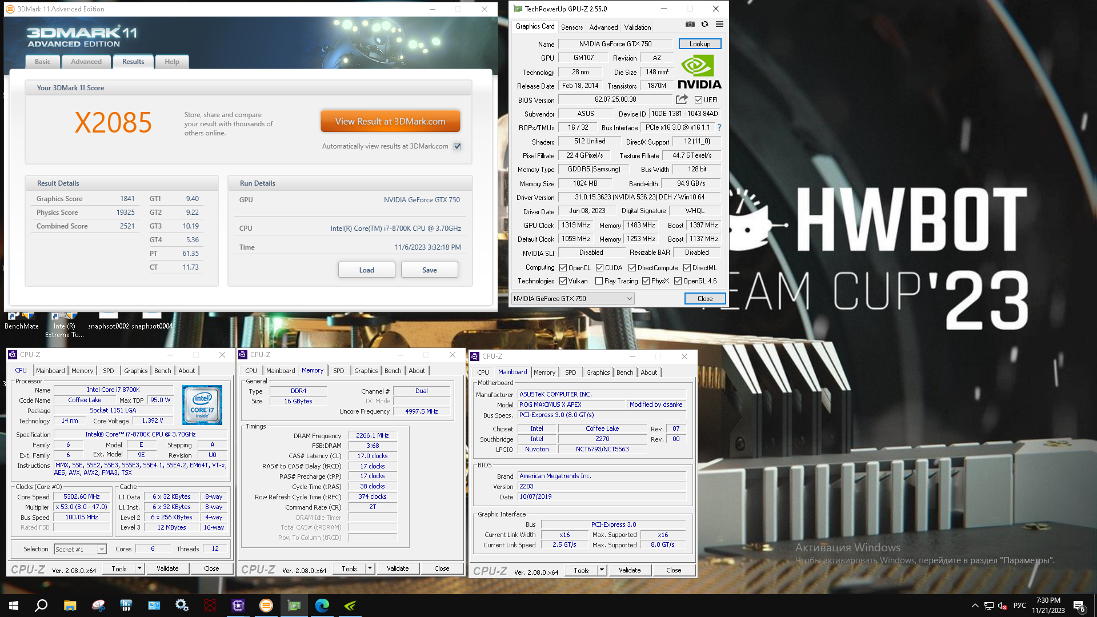The height and width of the screenshot is (617, 1097).
Task: Switch to GPU-Z graphics card taskbar icon
Action: 294,606
